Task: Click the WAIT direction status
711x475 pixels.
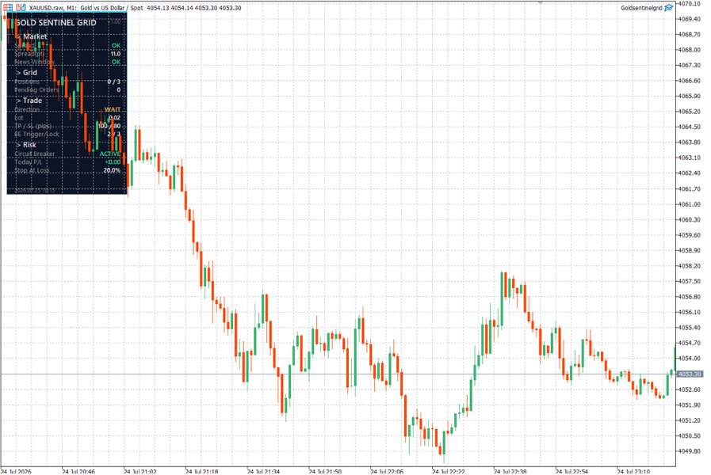Action: [x=113, y=109]
